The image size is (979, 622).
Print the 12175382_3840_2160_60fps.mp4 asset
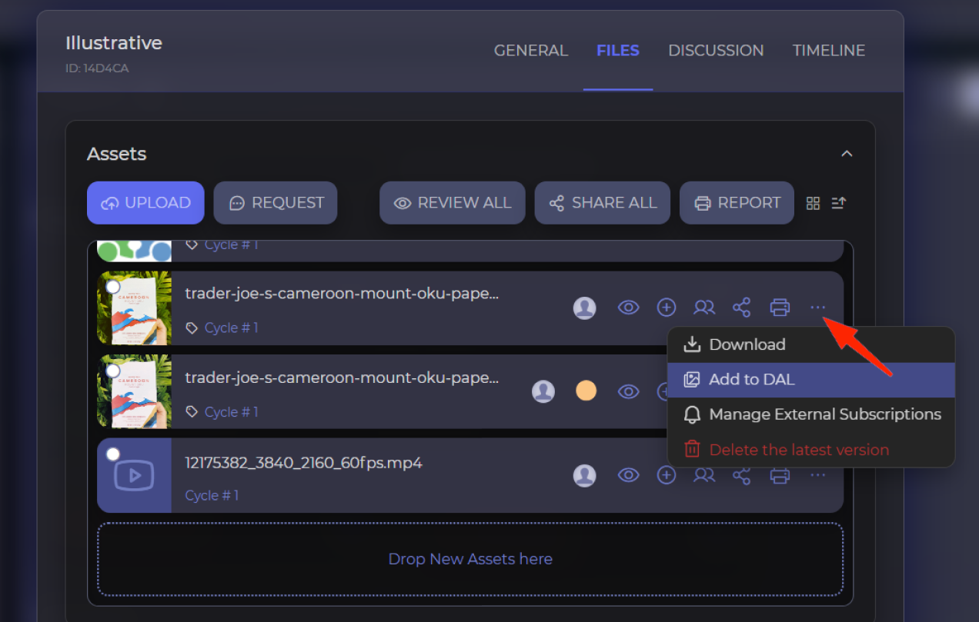pos(780,476)
